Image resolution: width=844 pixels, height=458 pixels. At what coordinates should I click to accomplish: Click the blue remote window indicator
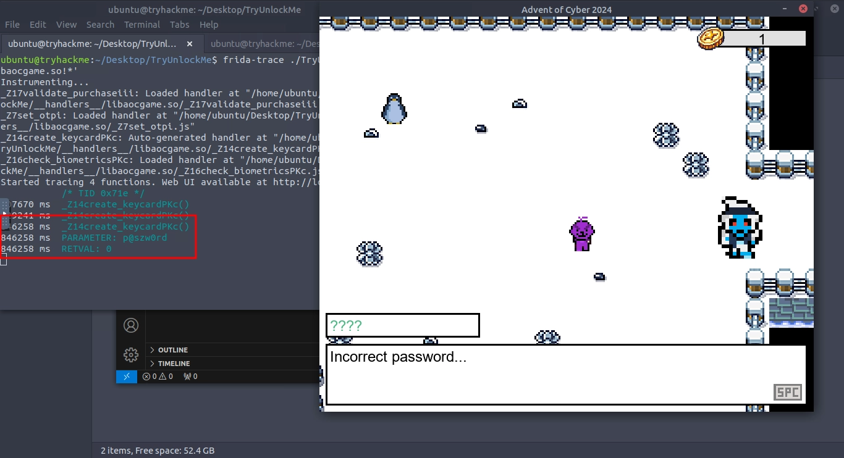(x=127, y=377)
